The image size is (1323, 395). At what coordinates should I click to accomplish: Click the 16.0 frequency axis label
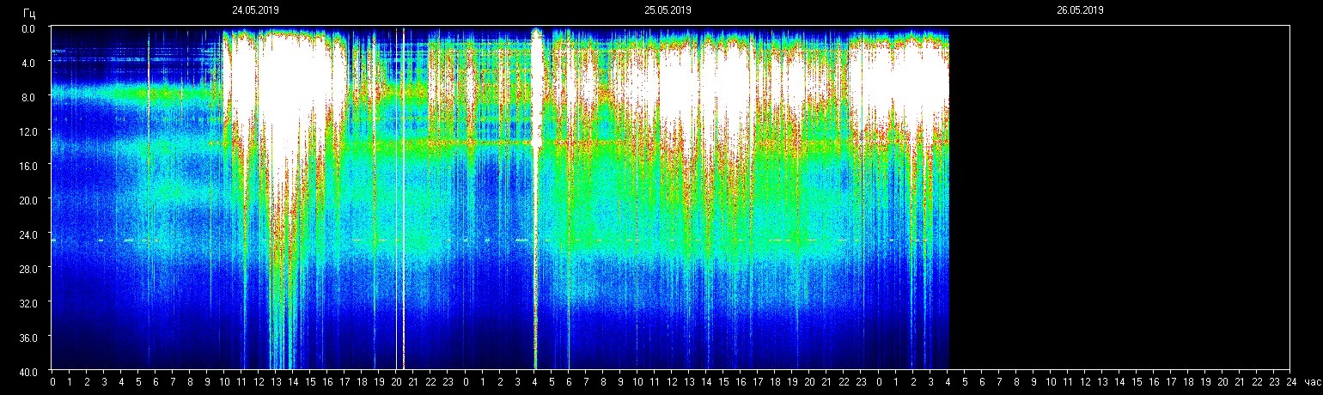pos(27,166)
